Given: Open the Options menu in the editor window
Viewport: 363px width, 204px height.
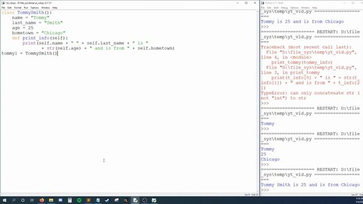Looking at the screenshot, I should point(35,7).
